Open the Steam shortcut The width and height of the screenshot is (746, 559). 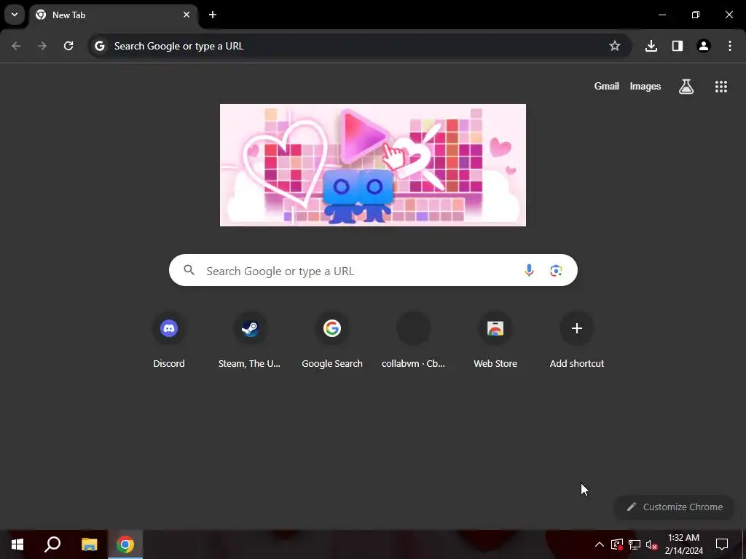(x=250, y=341)
